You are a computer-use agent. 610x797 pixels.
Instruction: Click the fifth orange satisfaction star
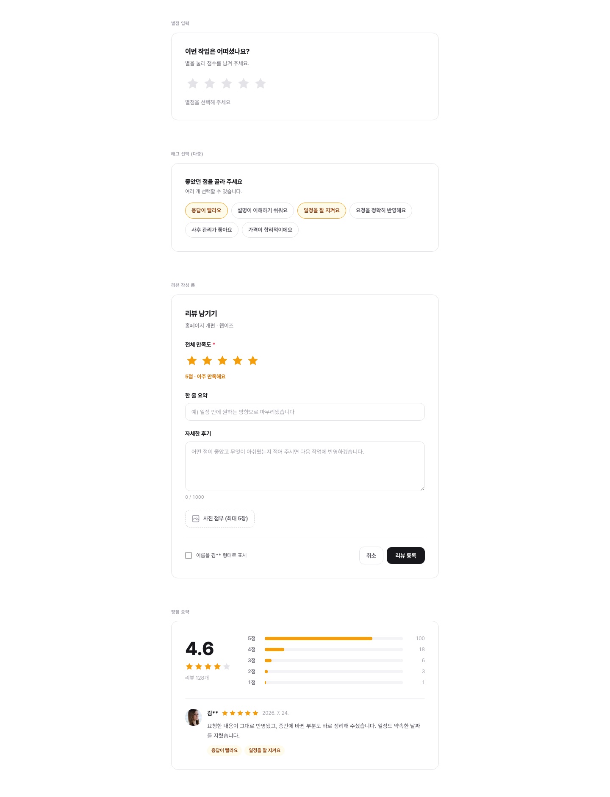point(253,361)
